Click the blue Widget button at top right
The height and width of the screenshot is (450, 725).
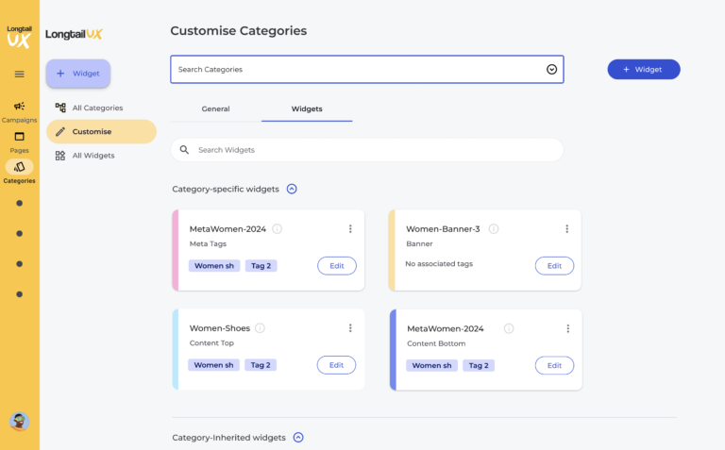click(643, 69)
